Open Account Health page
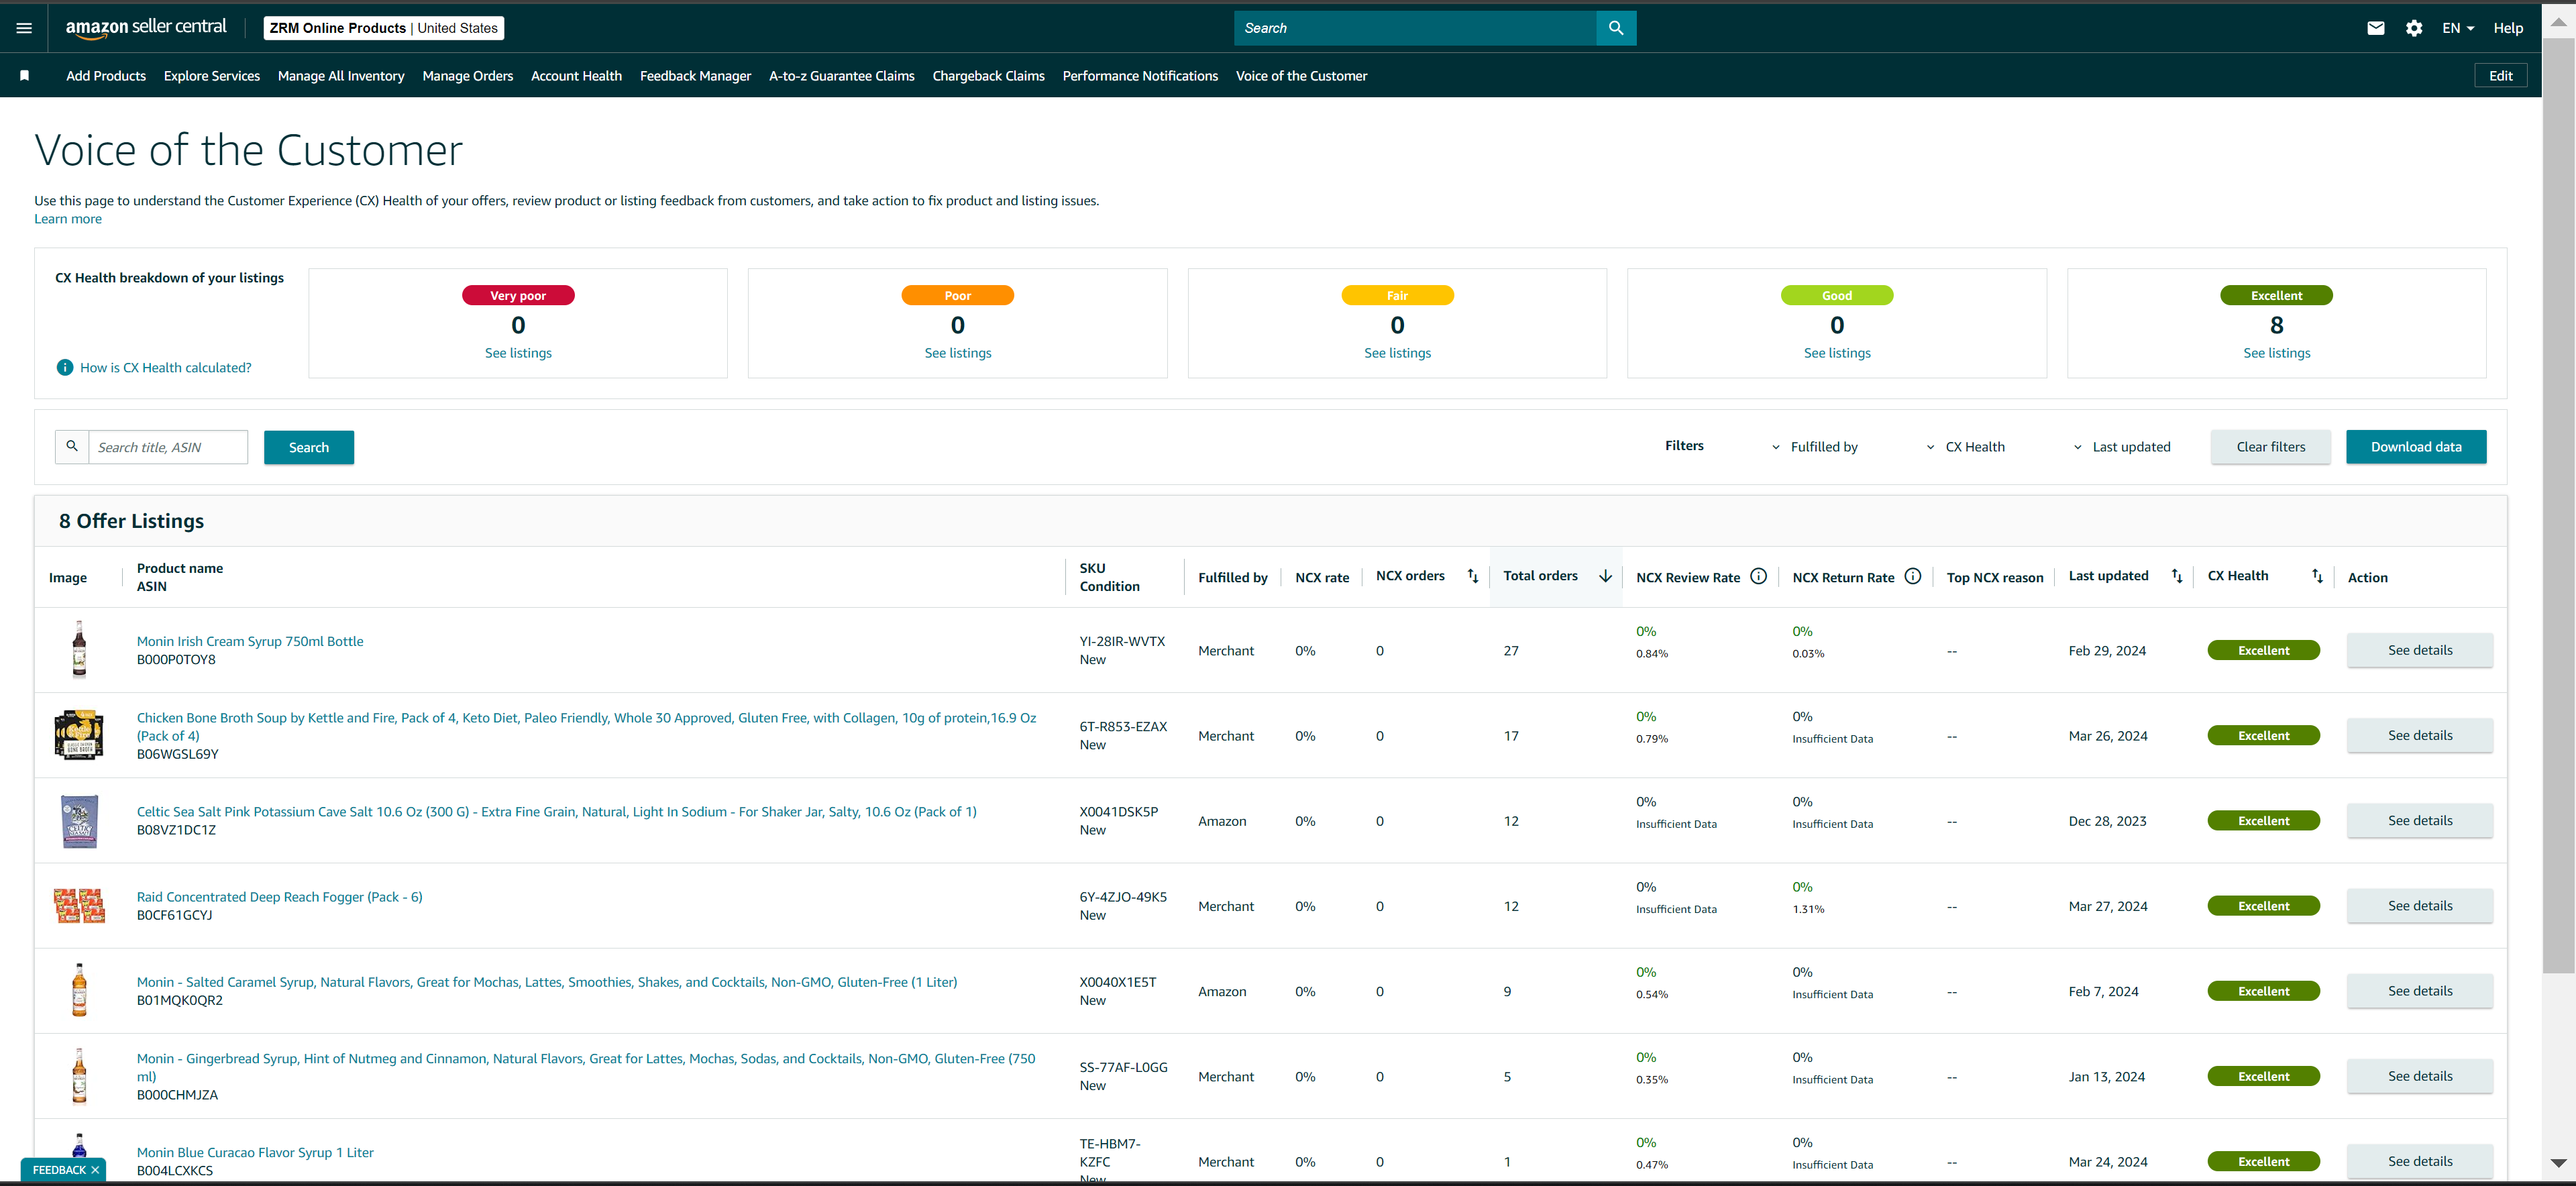This screenshot has width=2576, height=1186. 576,76
